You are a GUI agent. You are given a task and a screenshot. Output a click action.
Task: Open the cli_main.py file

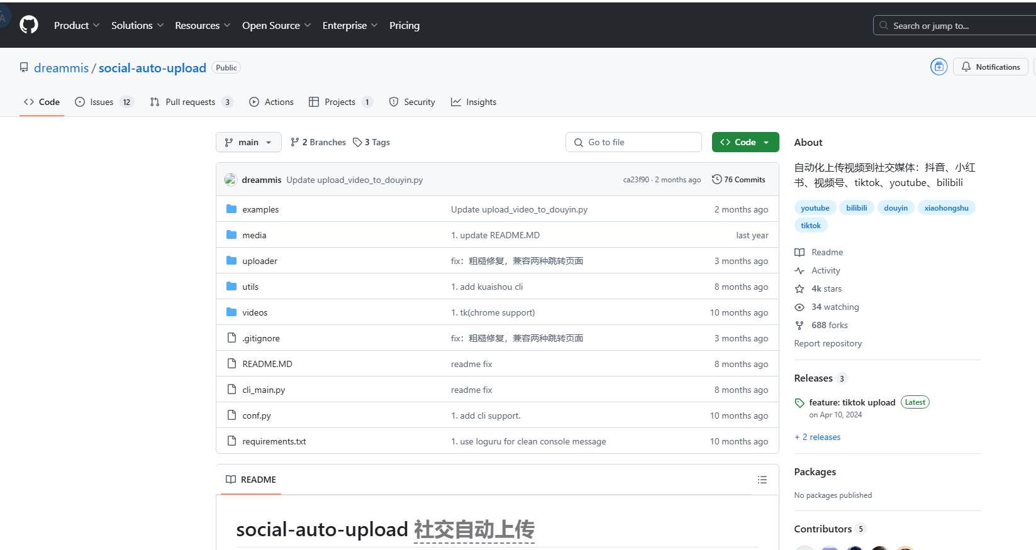[264, 390]
